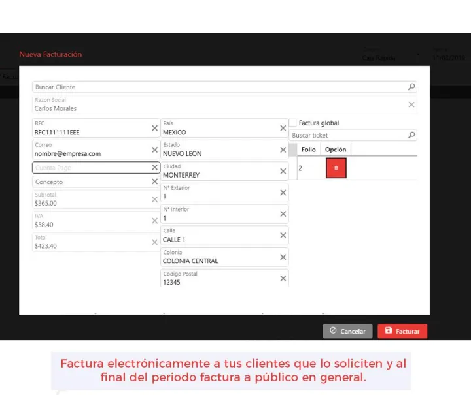Viewport: 471px width, 395px height.
Task: Clear the Razon Social field
Action: pos(411,104)
